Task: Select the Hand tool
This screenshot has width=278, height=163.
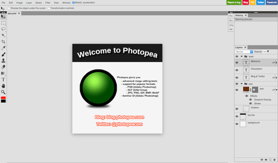Action: point(3,86)
